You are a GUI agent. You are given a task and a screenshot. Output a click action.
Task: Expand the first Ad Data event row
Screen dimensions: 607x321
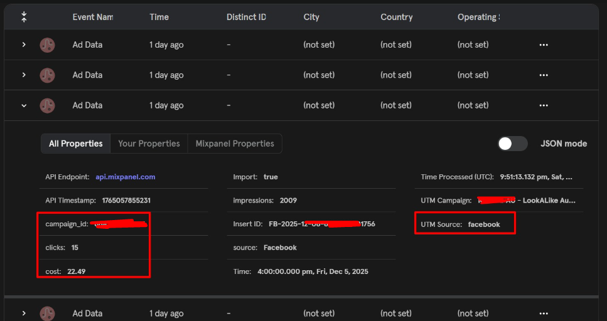tap(24, 45)
